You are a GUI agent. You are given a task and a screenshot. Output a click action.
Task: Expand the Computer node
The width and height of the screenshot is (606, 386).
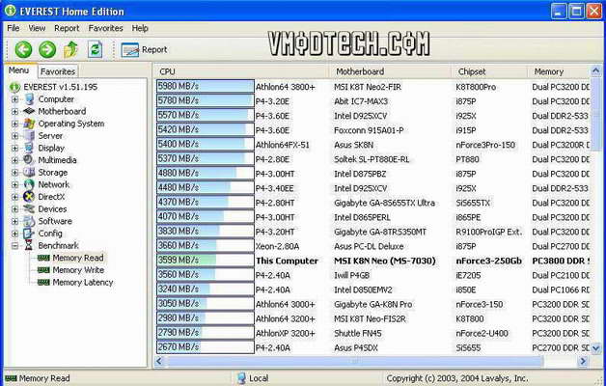pyautogui.click(x=14, y=99)
